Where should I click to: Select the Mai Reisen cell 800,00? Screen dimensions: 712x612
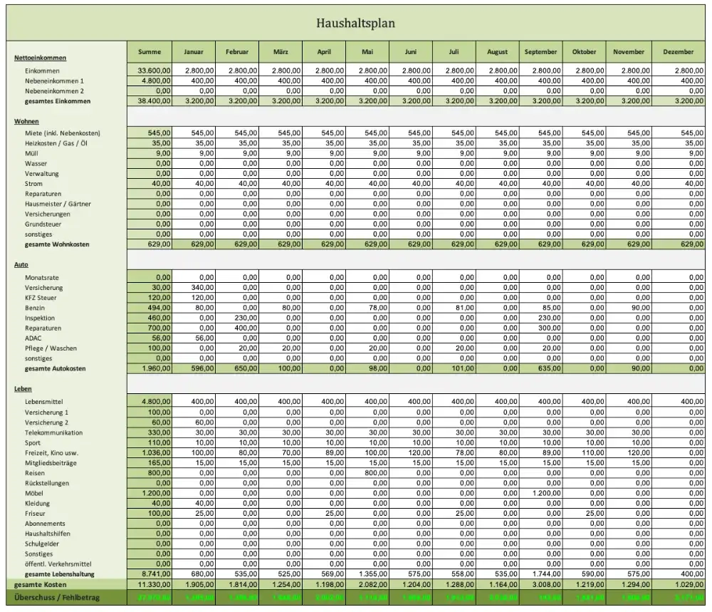coord(367,473)
